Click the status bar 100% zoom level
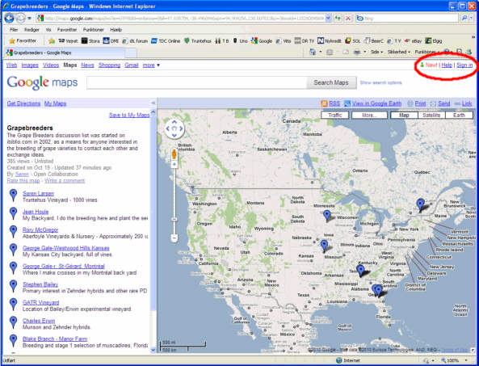This screenshot has height=366, width=479. (453, 360)
